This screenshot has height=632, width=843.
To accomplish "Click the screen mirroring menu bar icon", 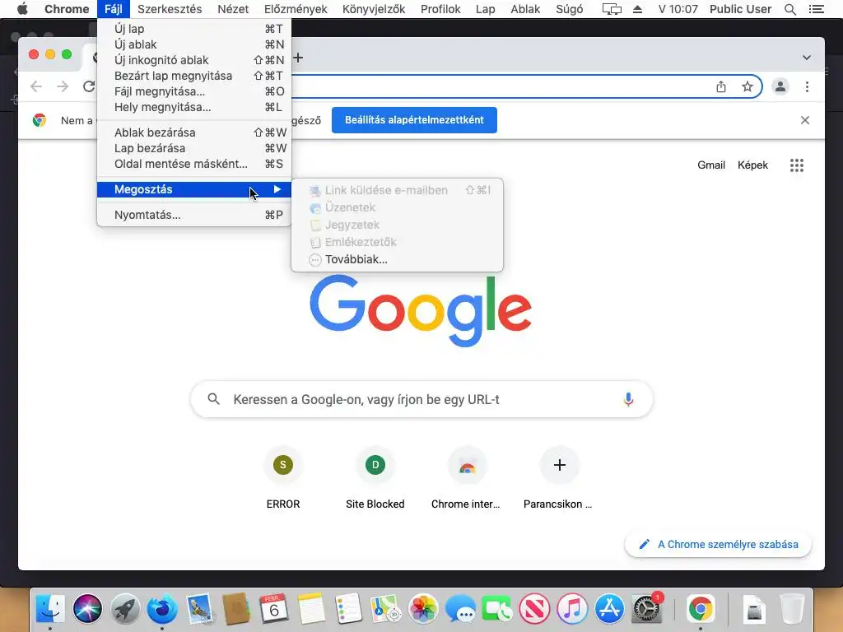I will point(612,9).
